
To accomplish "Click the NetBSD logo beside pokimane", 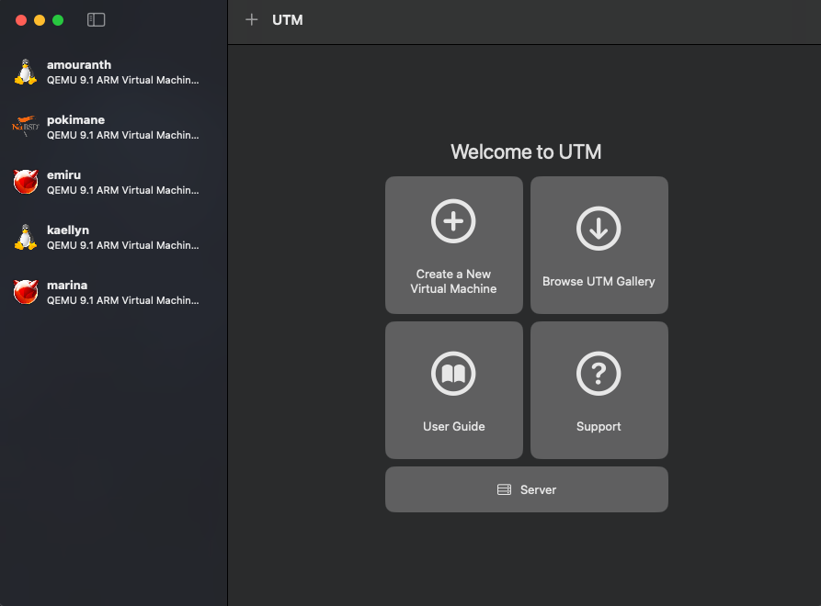I will point(26,127).
